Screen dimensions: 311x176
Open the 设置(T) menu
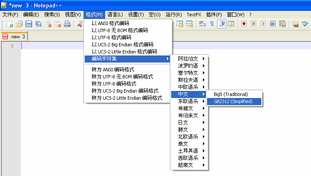click(136, 15)
